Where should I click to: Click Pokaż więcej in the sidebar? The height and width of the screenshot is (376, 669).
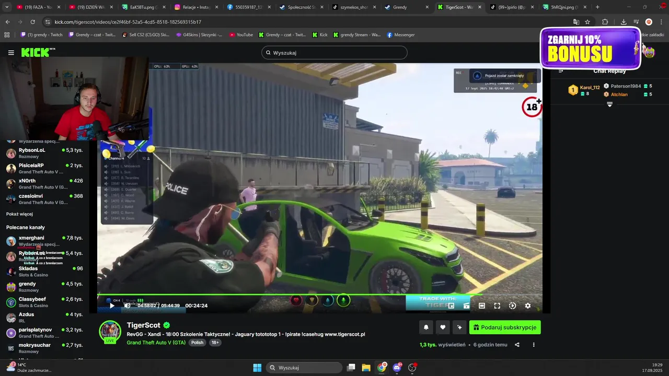19,214
